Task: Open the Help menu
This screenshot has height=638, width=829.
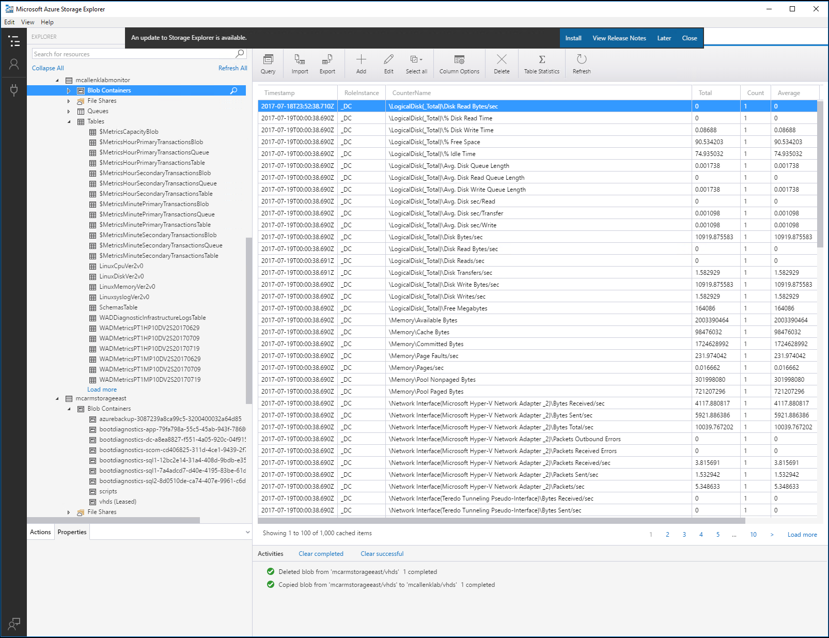Action: click(47, 22)
